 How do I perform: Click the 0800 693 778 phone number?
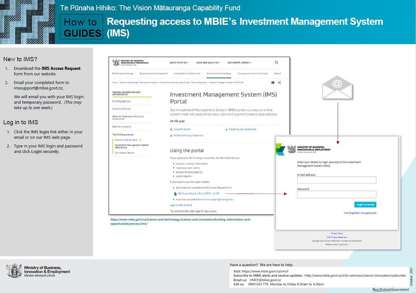coord(258,284)
